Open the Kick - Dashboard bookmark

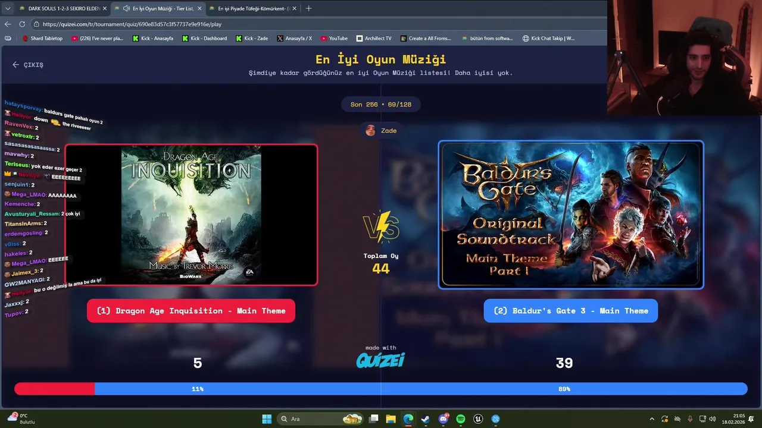204,38
